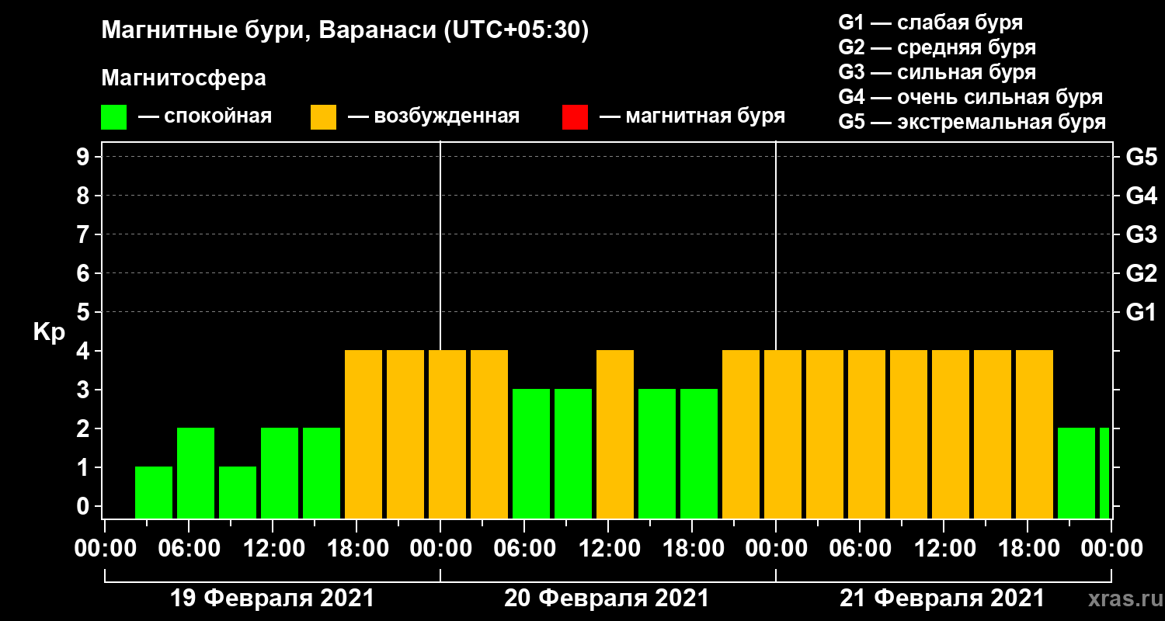Click the 'Магнитосфера' heading

point(183,78)
